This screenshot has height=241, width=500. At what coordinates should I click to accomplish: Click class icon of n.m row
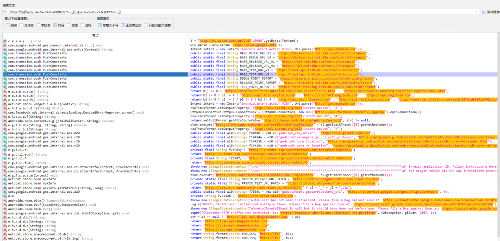click(x=5, y=196)
